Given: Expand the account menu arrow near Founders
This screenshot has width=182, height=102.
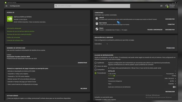Looking at the screenshot, I should pyautogui.click(x=177, y=6).
